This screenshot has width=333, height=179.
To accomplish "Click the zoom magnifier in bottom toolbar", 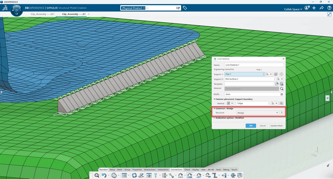I will (x=97, y=176).
